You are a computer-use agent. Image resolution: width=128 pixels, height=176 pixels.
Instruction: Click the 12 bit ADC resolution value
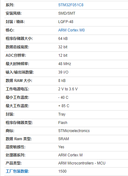click(x=63, y=55)
